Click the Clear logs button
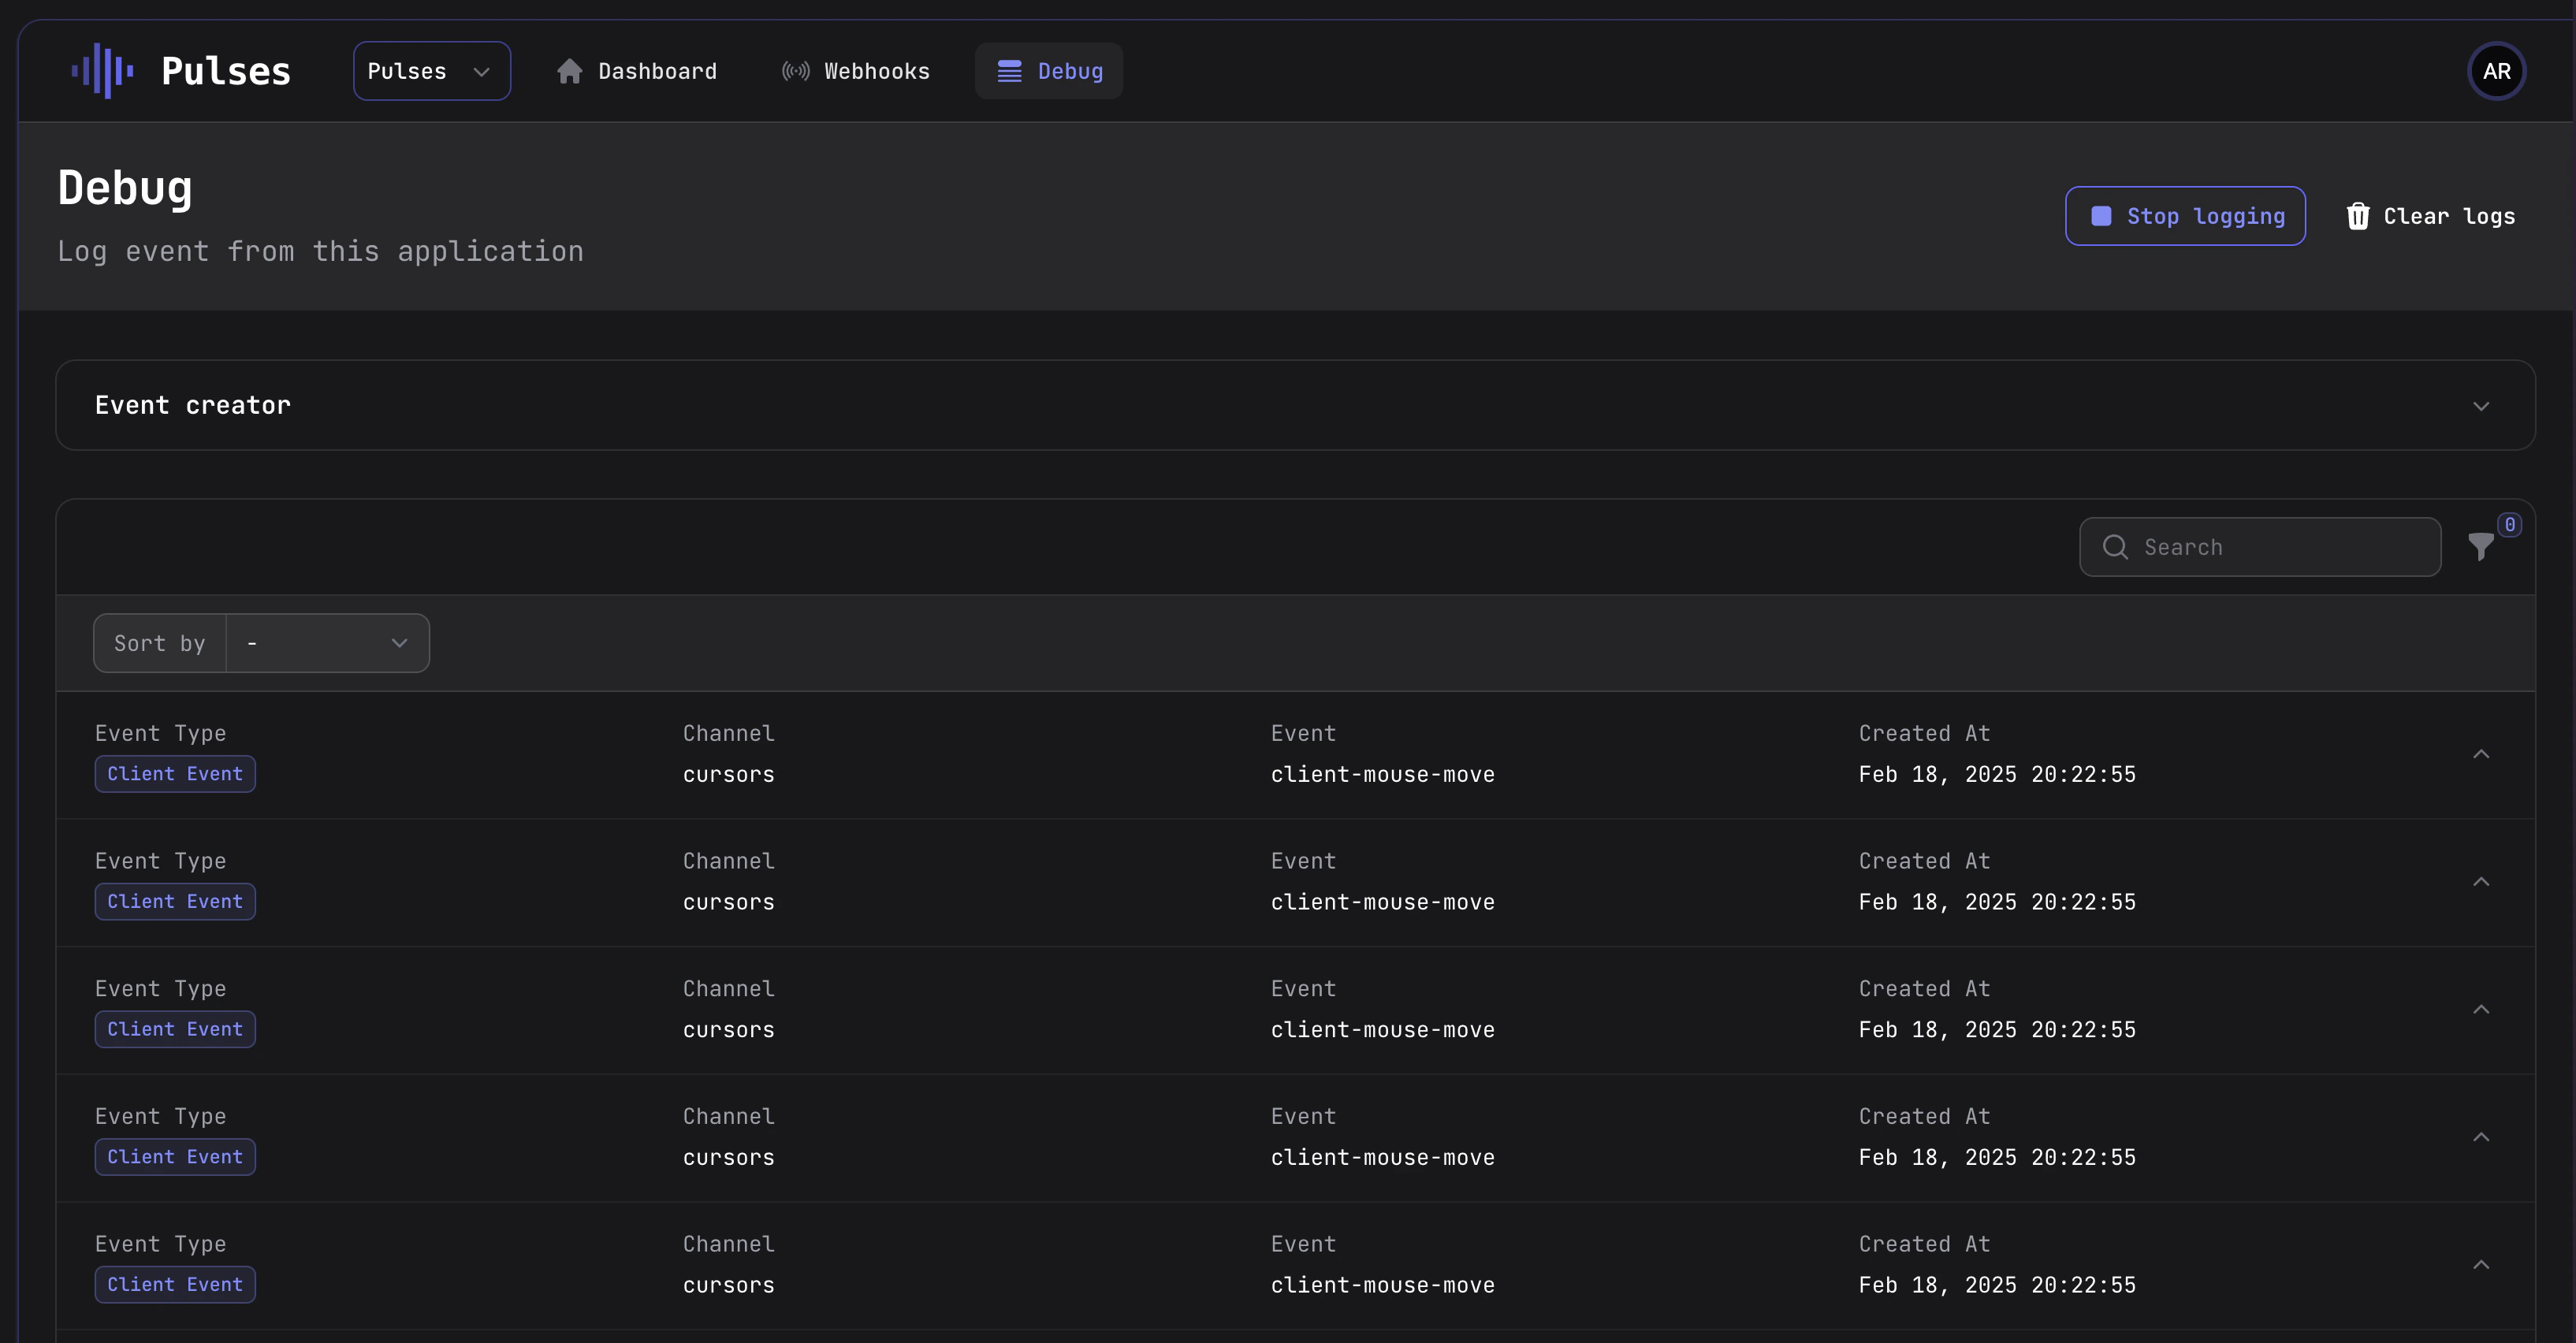The height and width of the screenshot is (1343, 2576). click(2430, 216)
